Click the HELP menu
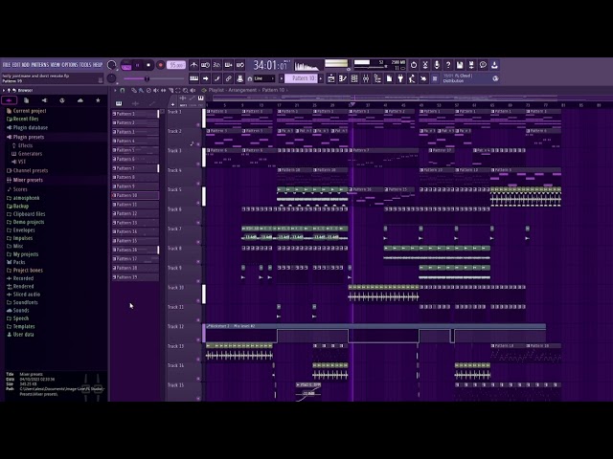 [98, 65]
